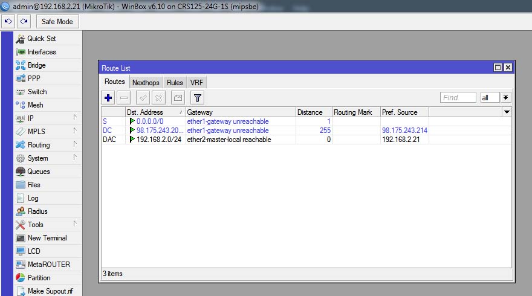This screenshot has height=296, width=532.
Task: Open the filter funnel button
Action: pos(197,98)
